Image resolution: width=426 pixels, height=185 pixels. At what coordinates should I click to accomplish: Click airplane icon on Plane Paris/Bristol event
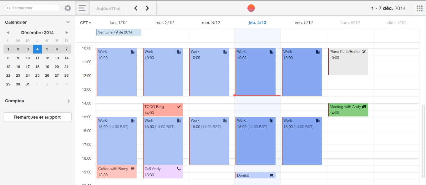coord(364,52)
